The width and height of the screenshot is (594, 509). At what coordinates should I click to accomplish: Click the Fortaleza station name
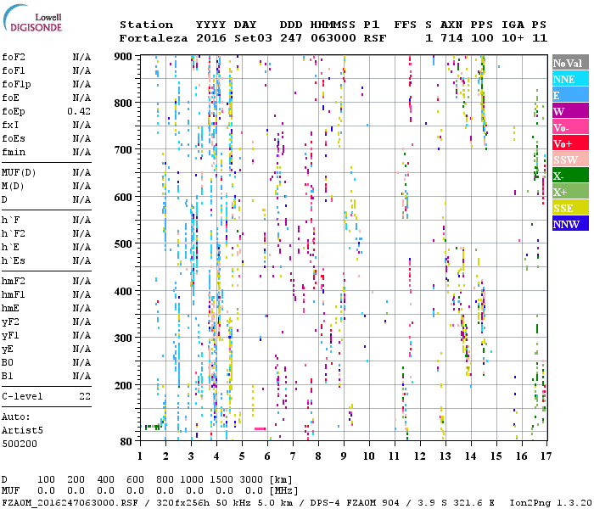pyautogui.click(x=153, y=38)
